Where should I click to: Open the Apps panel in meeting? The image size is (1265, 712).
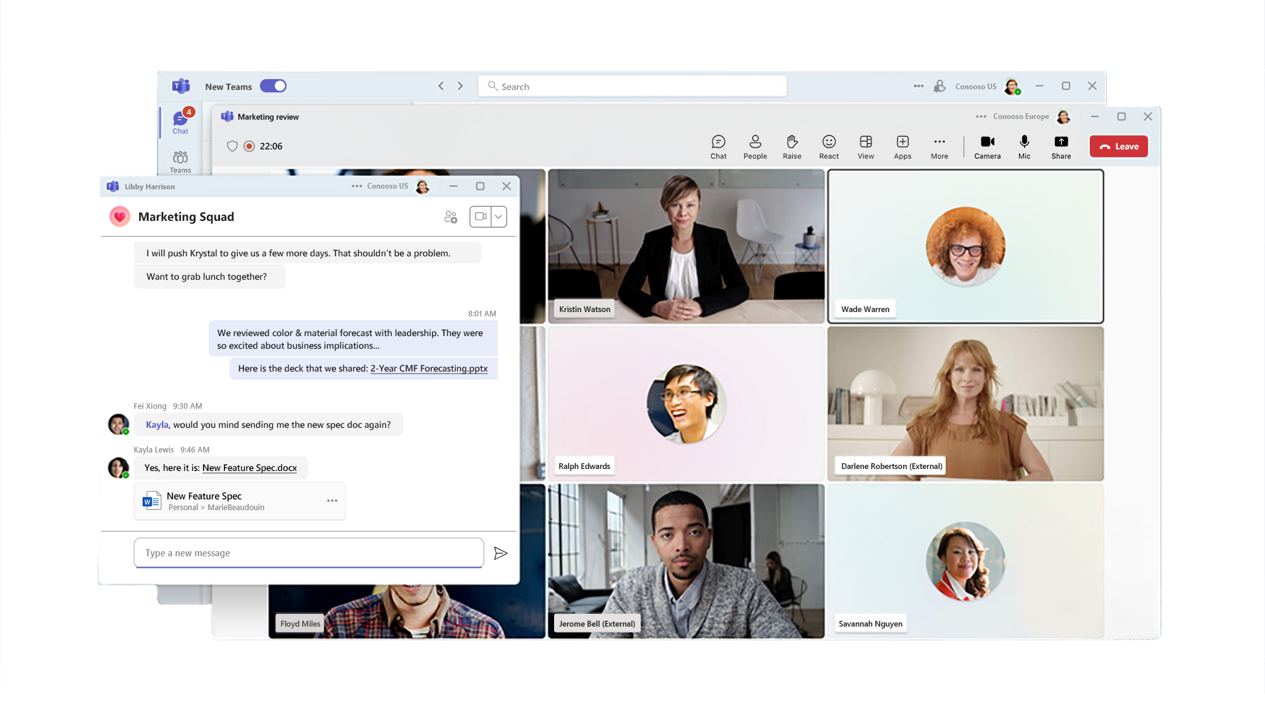(x=902, y=146)
